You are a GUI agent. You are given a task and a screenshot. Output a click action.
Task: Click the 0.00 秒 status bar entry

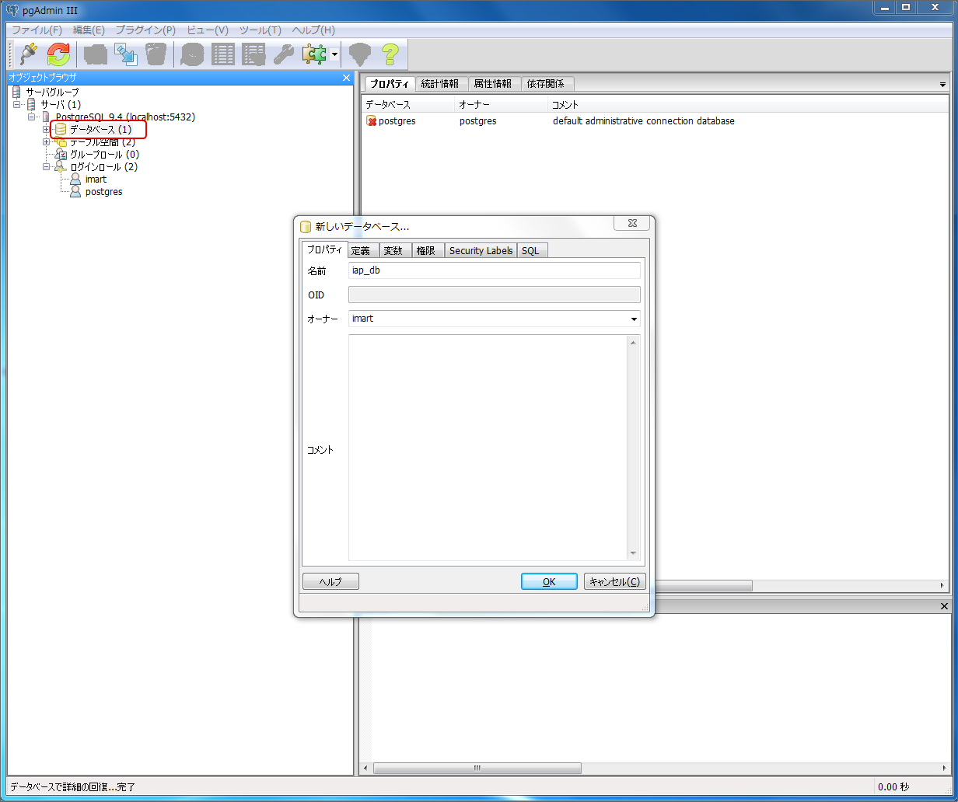click(x=893, y=787)
